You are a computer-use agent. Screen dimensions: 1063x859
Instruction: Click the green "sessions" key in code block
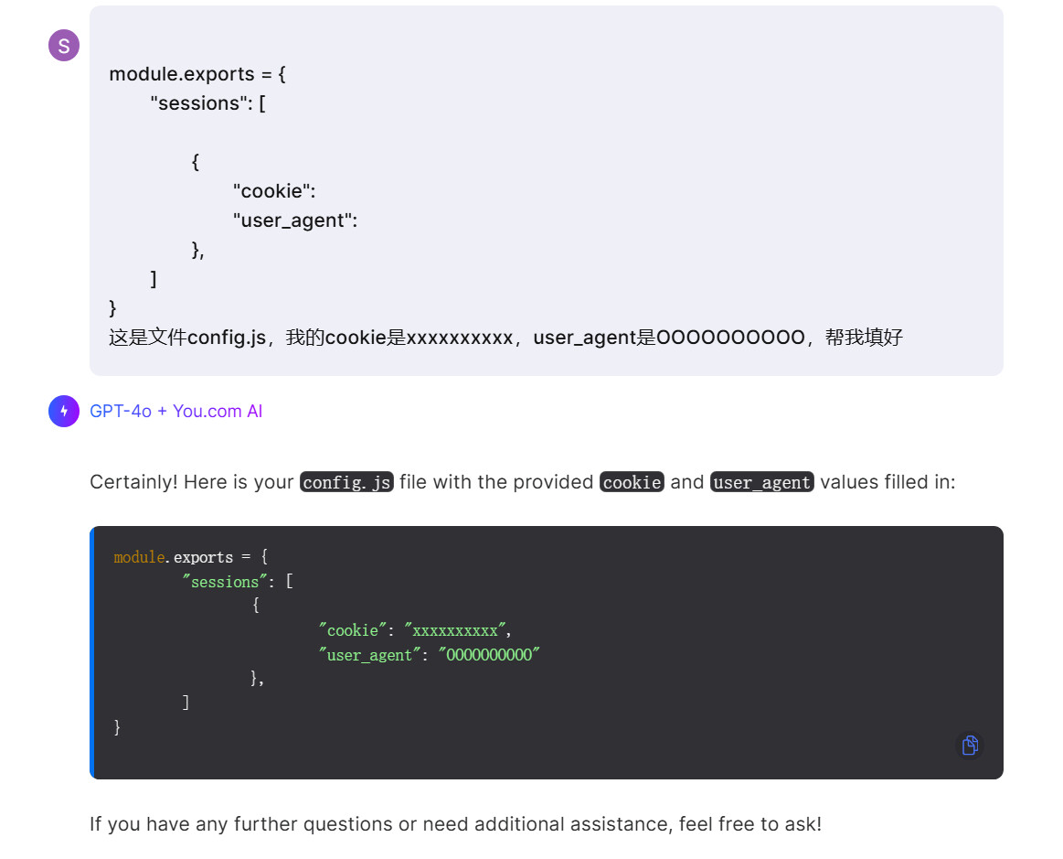(225, 582)
